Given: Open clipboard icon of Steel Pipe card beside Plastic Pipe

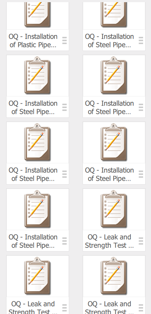Looking at the screenshot, I should point(114,14).
